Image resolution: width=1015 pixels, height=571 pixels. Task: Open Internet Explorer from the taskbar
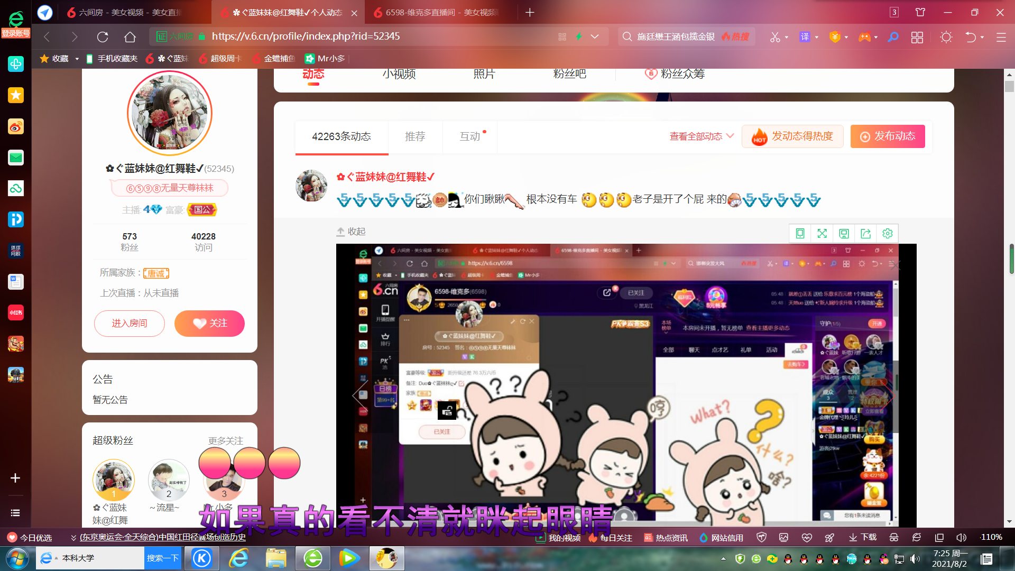click(239, 558)
